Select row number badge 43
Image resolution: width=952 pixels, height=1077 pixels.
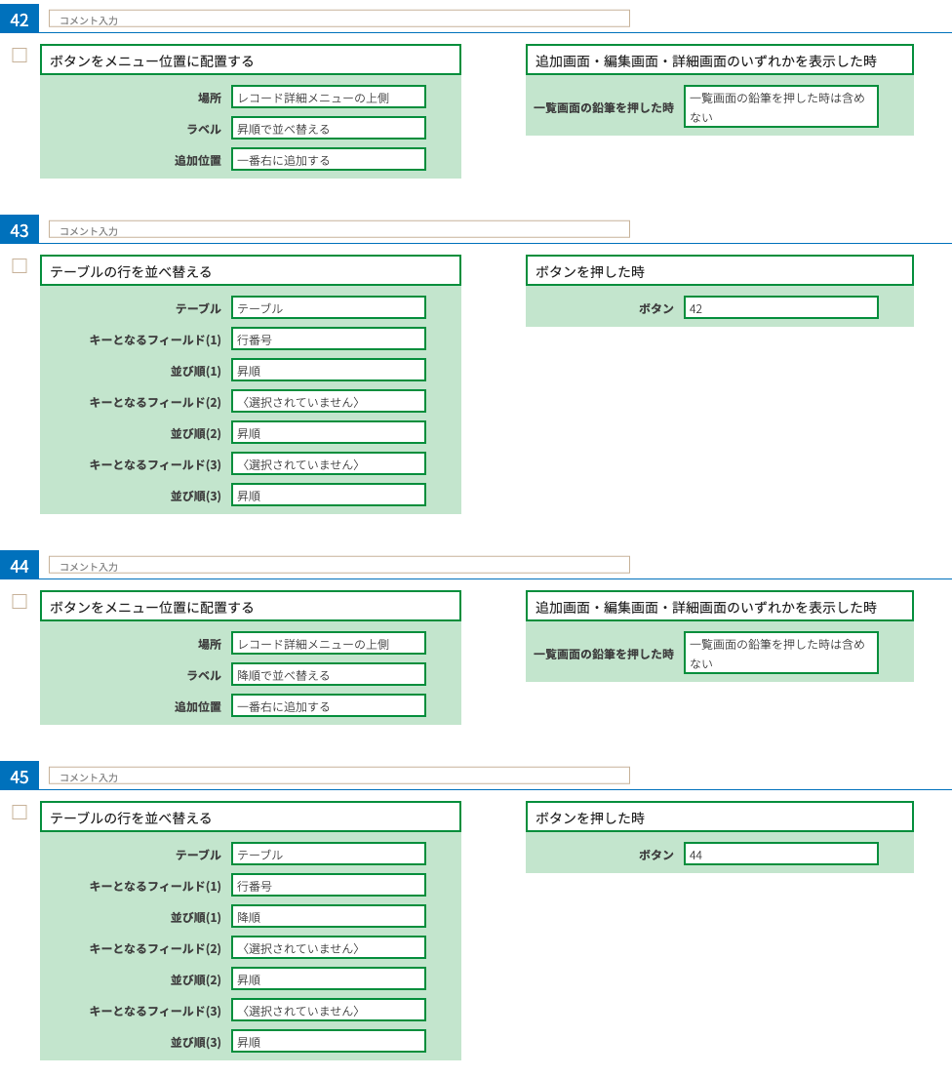(x=20, y=230)
